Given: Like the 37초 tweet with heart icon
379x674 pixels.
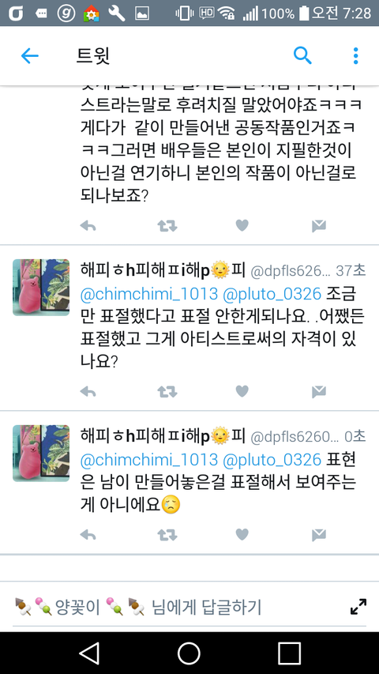Looking at the screenshot, I should pos(242,391).
